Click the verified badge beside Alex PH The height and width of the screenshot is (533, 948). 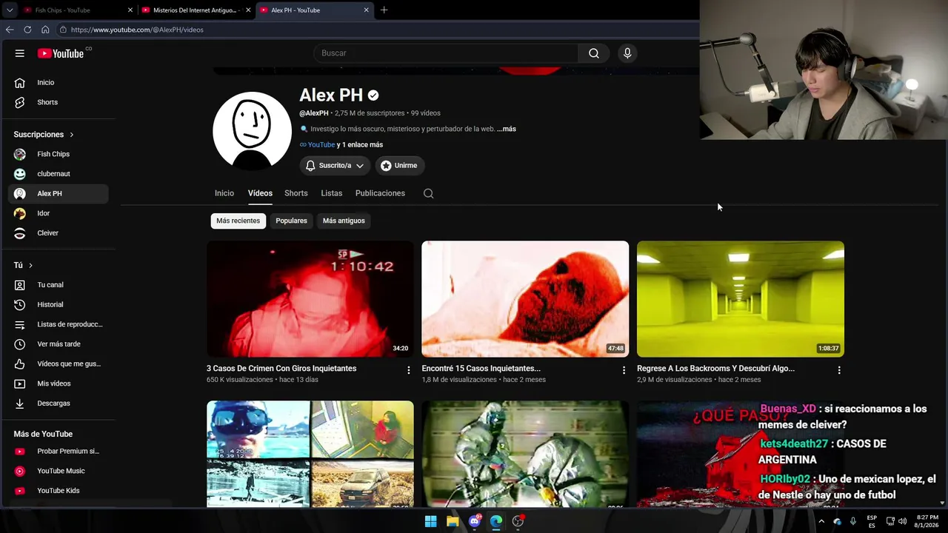pyautogui.click(x=373, y=95)
